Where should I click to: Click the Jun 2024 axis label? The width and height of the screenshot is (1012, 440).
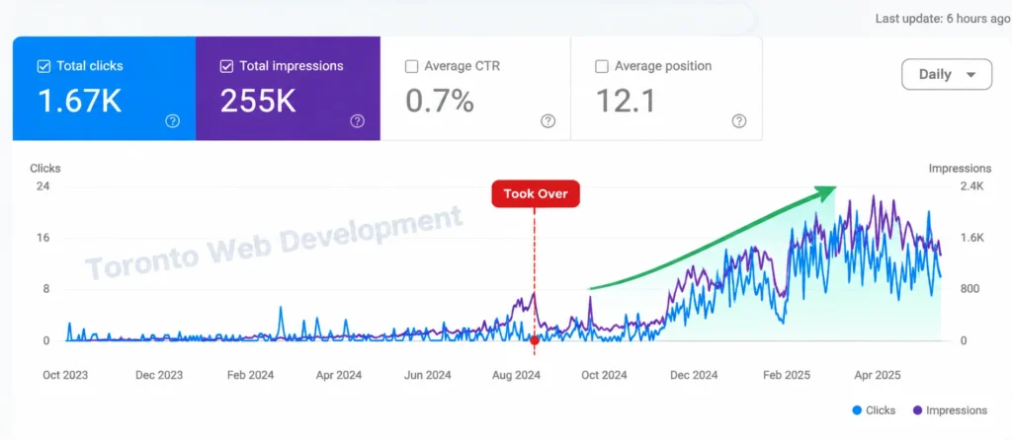[427, 375]
